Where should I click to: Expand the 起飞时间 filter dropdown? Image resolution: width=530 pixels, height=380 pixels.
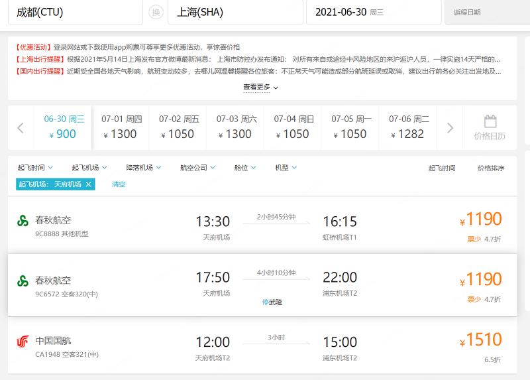(35, 168)
